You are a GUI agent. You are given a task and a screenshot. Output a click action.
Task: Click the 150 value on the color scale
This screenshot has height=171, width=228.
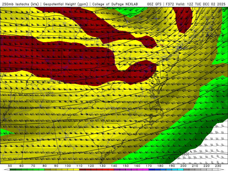click(x=126, y=166)
